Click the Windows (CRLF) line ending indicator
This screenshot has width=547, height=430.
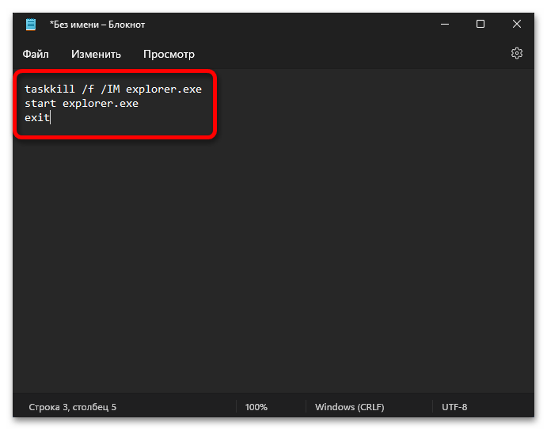[350, 407]
